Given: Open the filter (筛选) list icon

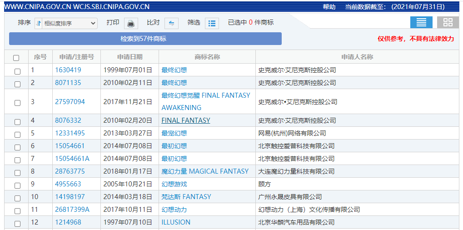Looking at the screenshot, I should [212, 23].
